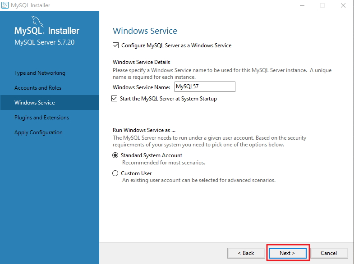Click the MySQL dolphin logo
Image resolution: width=354 pixels, height=264 pixels.
pyautogui.click(x=37, y=21)
